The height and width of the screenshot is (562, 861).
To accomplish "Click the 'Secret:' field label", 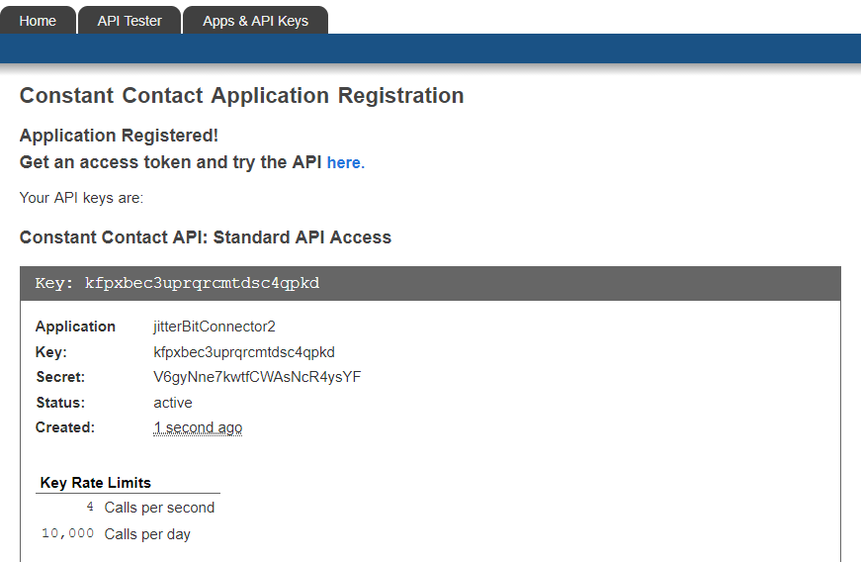I will click(x=60, y=377).
